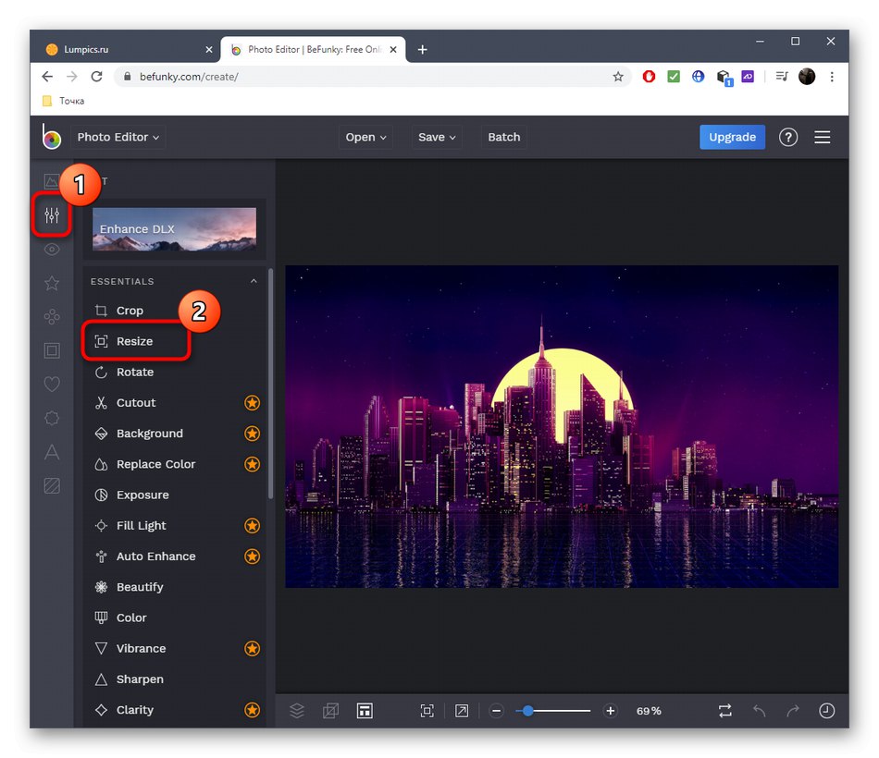Redo the last action
This screenshot has width=879, height=758.
pyautogui.click(x=793, y=710)
